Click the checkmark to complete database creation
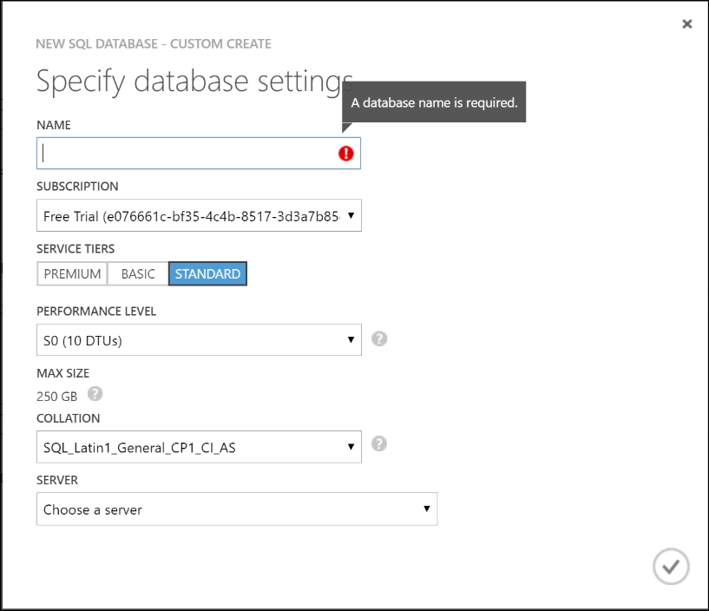Screen dimensions: 709x611 click(x=669, y=567)
